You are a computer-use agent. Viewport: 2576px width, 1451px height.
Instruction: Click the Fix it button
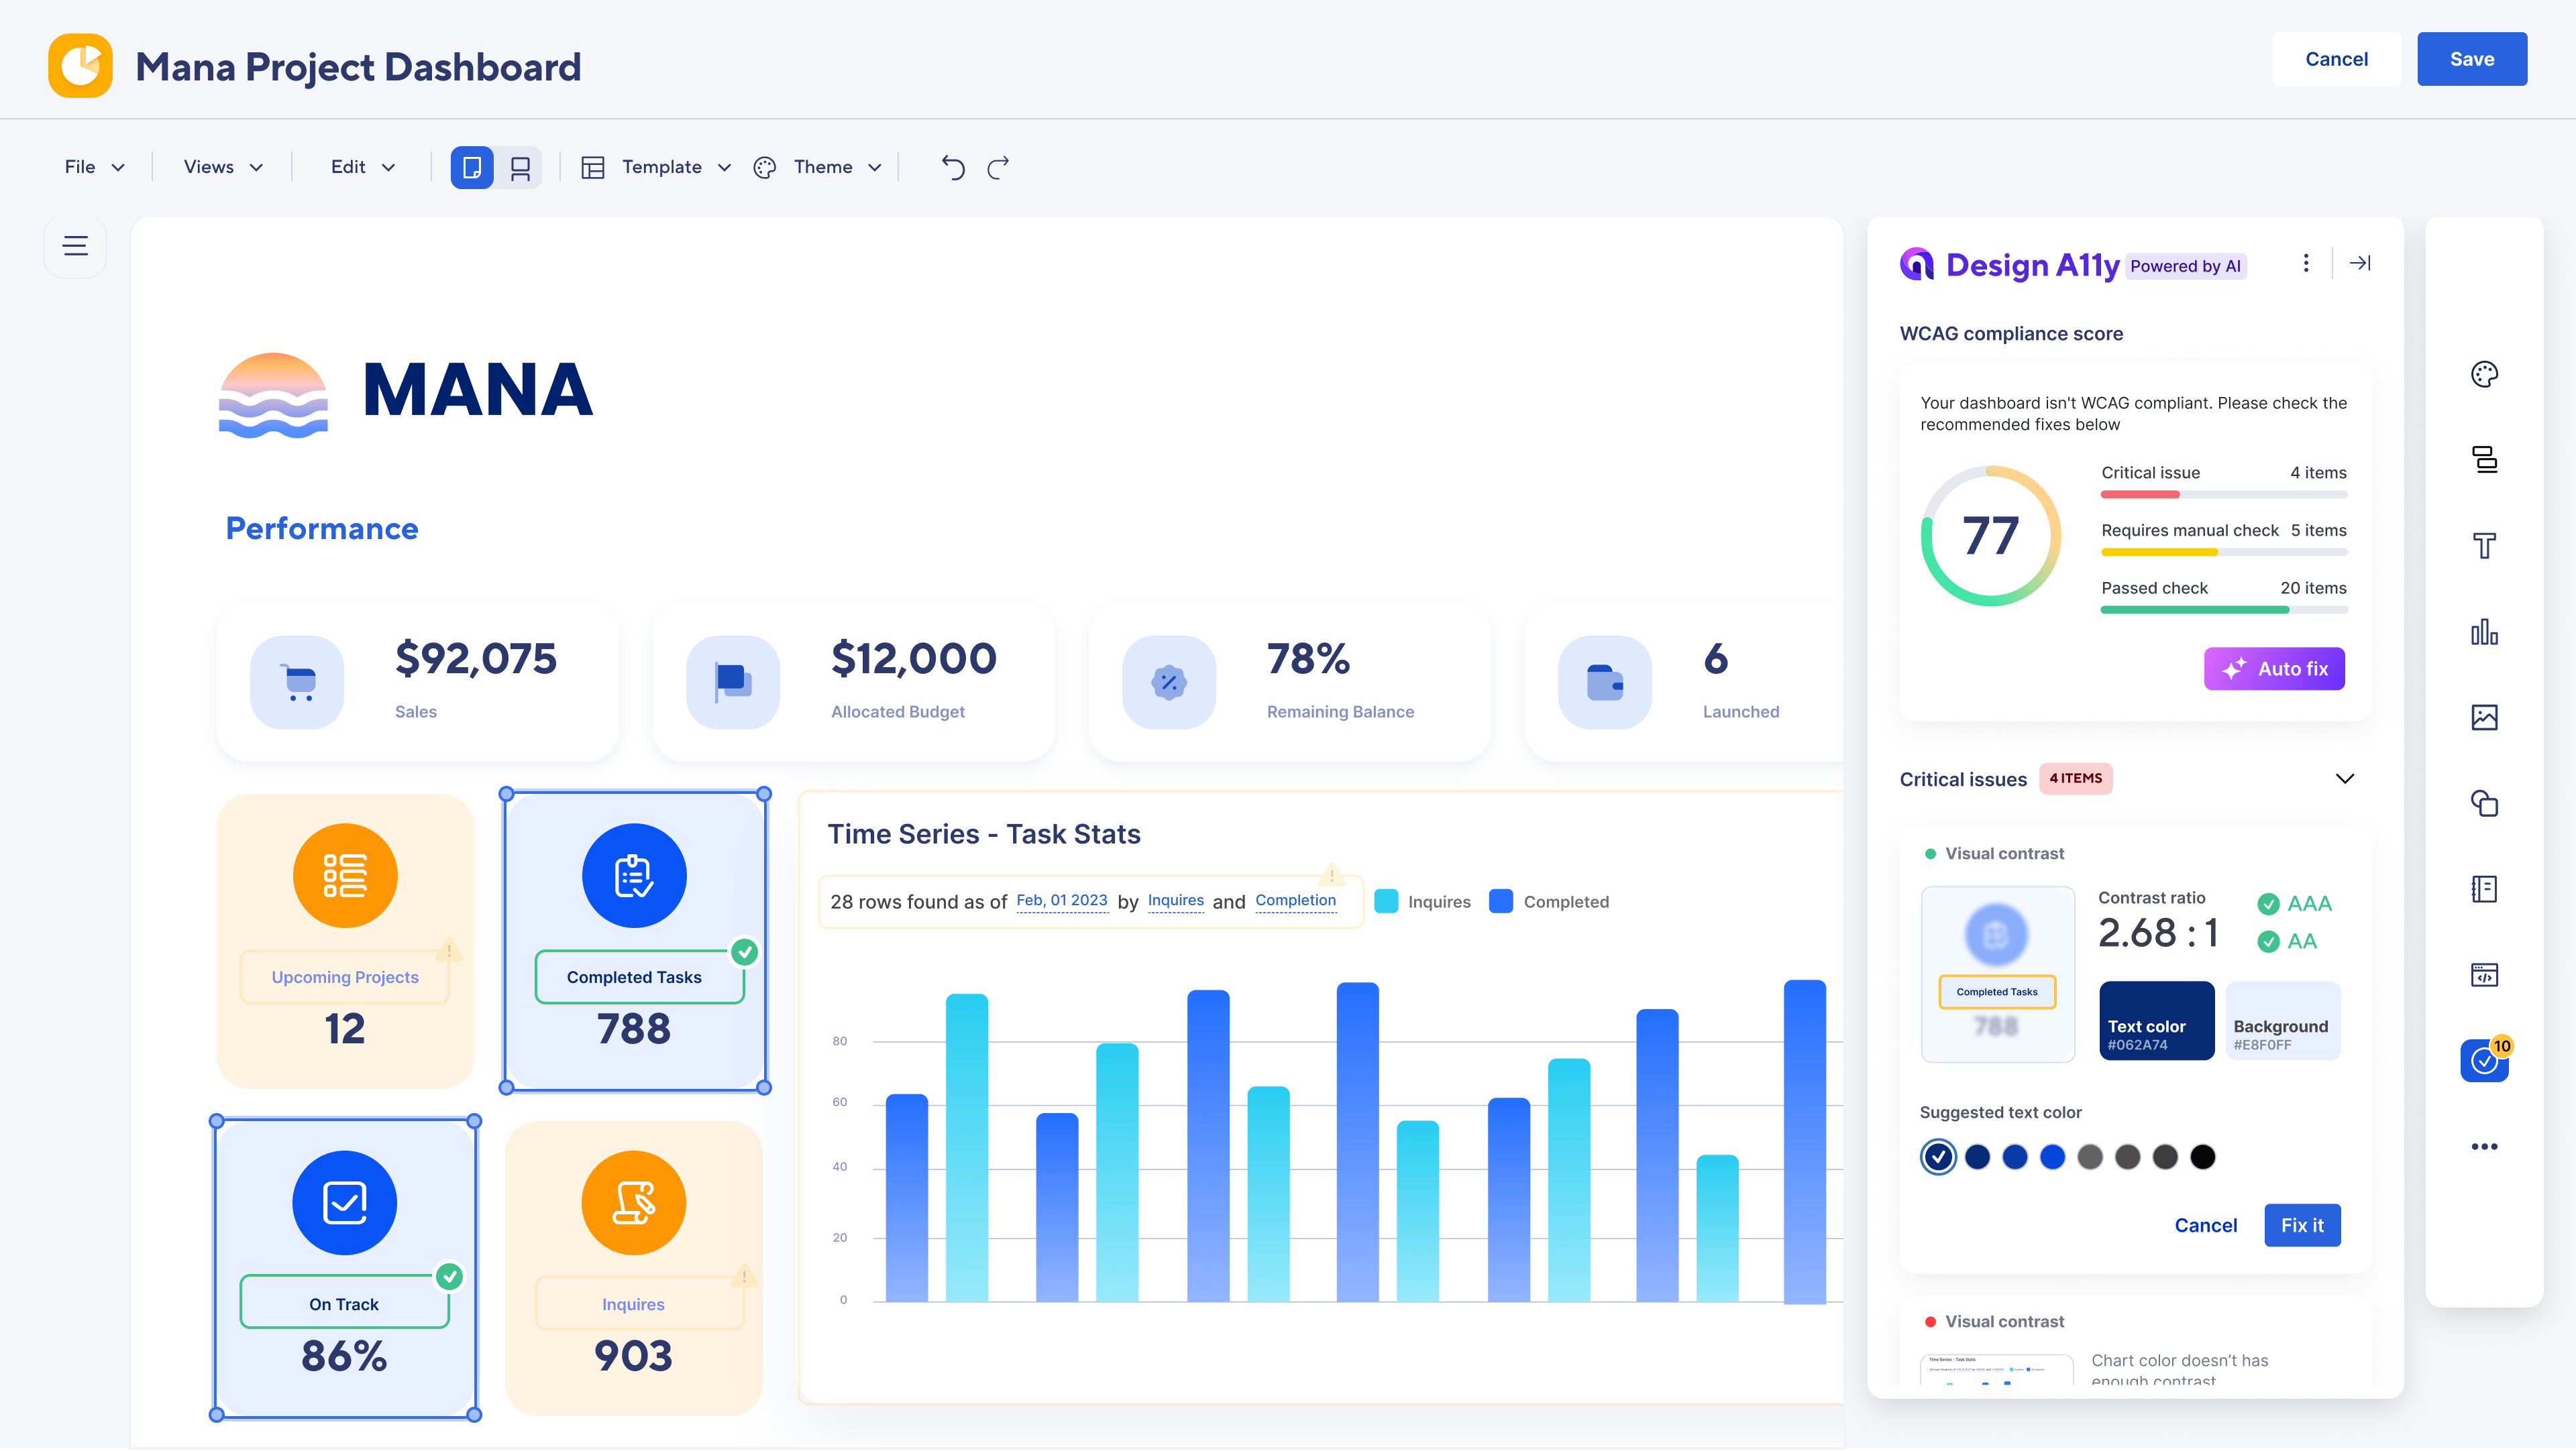(2302, 1225)
